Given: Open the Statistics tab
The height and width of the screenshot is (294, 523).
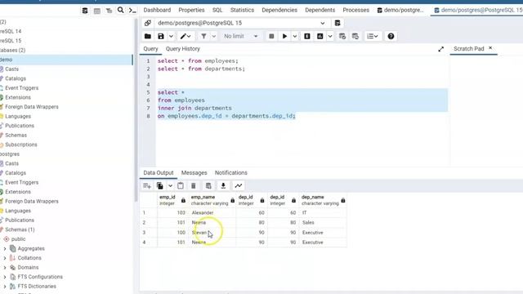Looking at the screenshot, I should pos(242,10).
